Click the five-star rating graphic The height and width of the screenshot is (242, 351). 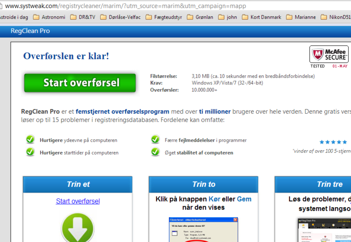[333, 142]
